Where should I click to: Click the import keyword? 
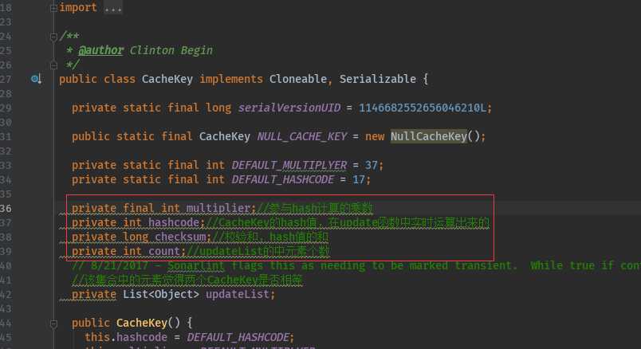pos(78,8)
